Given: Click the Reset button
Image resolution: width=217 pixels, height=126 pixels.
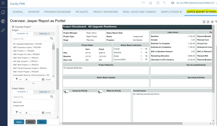Looking at the screenshot, I should (x=31, y=122).
